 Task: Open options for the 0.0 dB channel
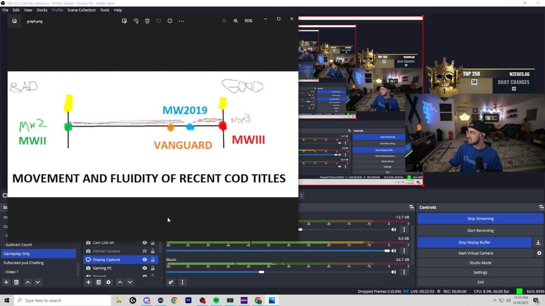[404, 251]
